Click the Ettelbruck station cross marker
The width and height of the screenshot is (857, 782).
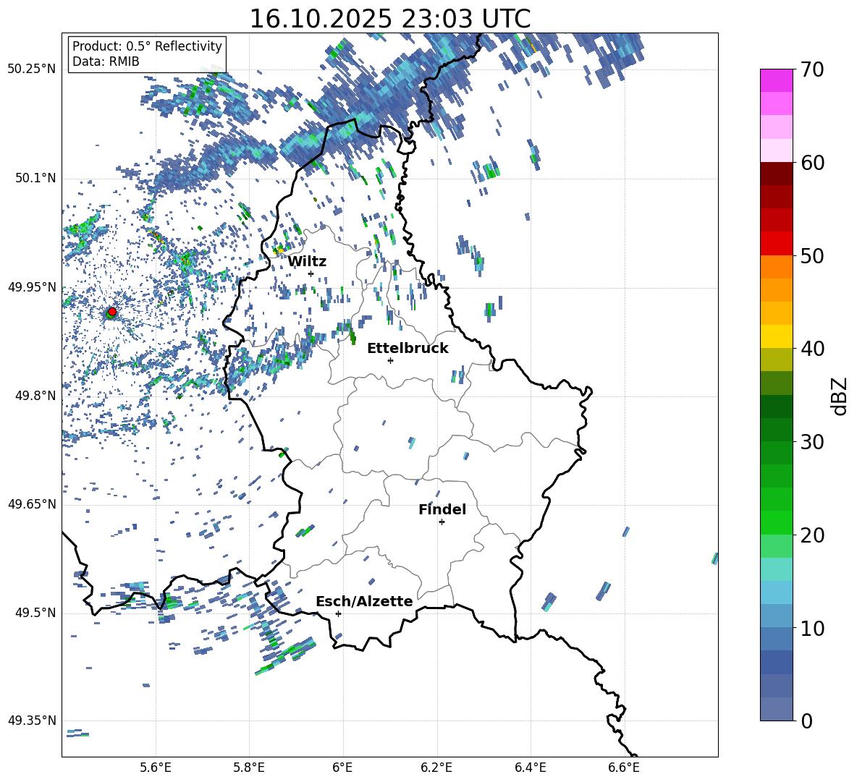click(390, 360)
